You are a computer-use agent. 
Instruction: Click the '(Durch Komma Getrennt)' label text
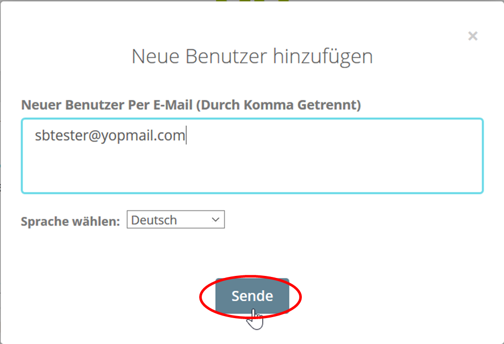click(x=278, y=105)
